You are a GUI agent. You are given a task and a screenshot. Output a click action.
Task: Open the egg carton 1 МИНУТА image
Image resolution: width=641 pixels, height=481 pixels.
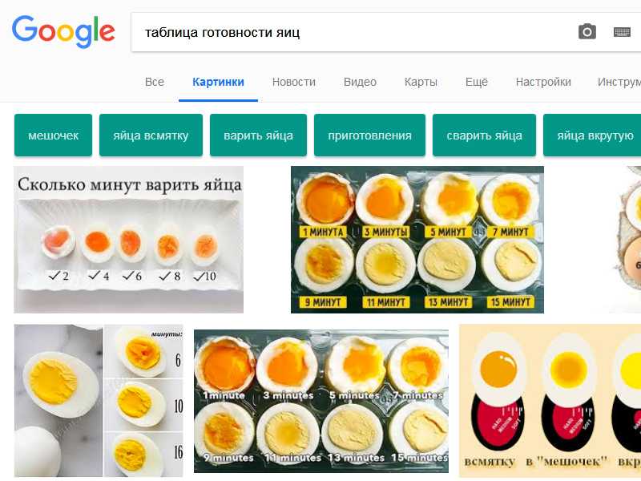tap(417, 240)
